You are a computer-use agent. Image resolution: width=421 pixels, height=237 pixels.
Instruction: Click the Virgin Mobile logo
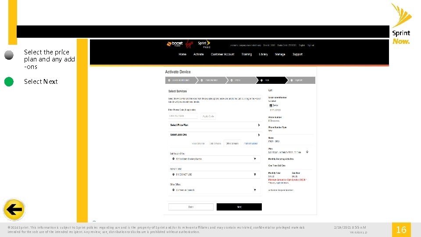[189, 44]
